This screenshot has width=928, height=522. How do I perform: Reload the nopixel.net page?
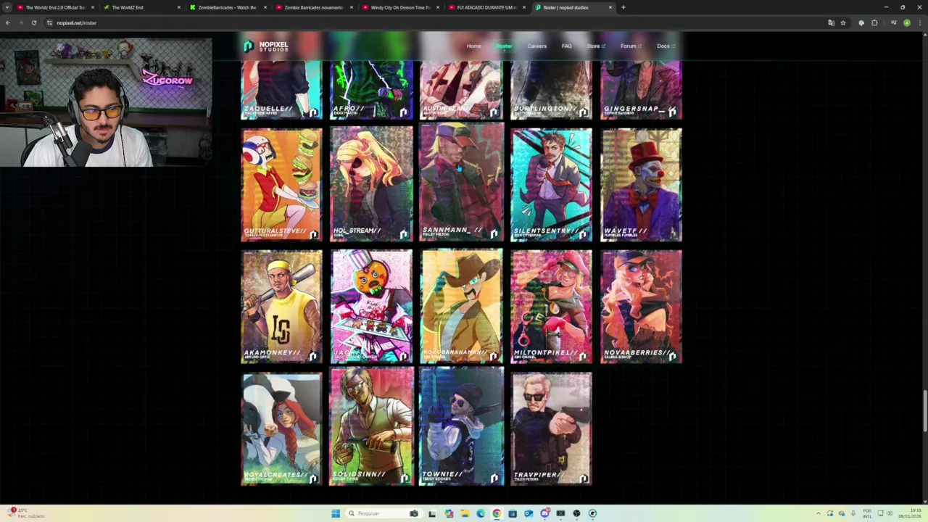pos(33,22)
